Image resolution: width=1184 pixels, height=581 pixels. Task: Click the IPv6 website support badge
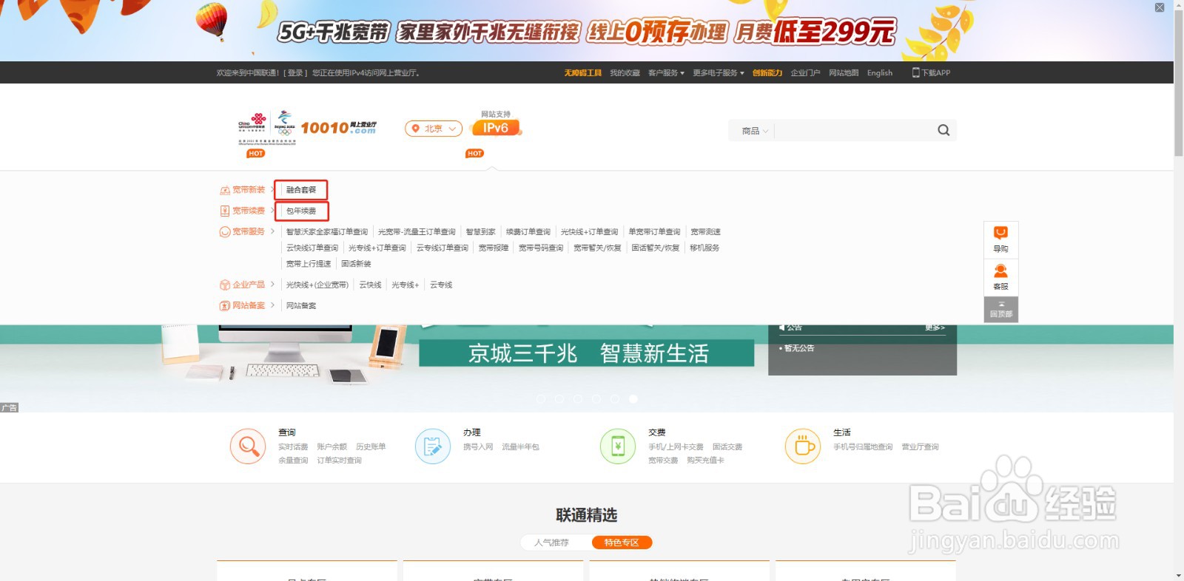click(496, 127)
